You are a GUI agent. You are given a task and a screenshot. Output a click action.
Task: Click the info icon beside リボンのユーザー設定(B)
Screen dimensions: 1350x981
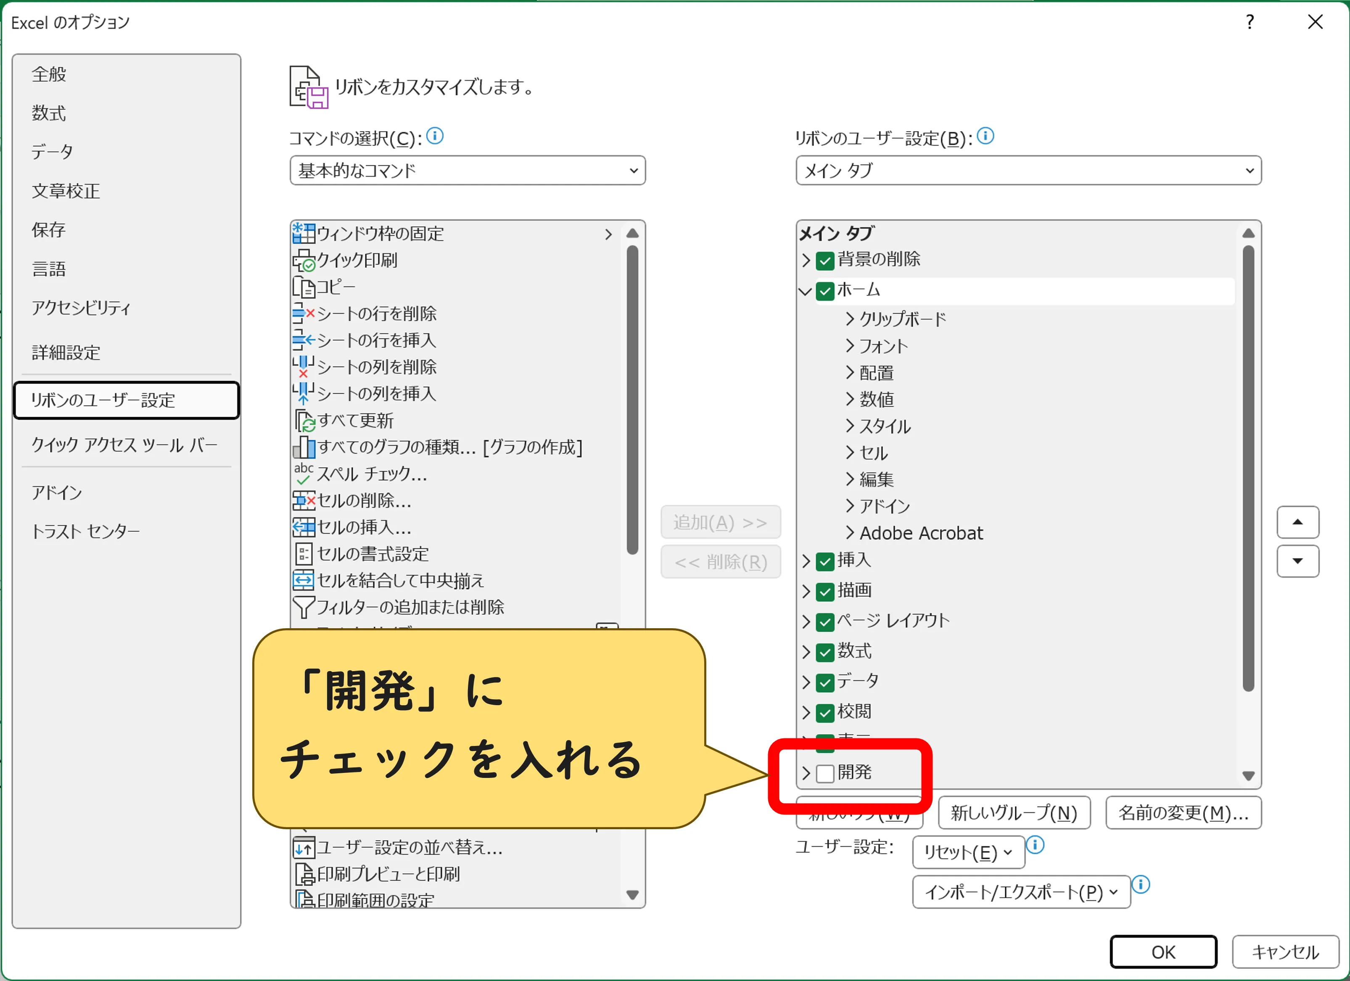click(986, 136)
